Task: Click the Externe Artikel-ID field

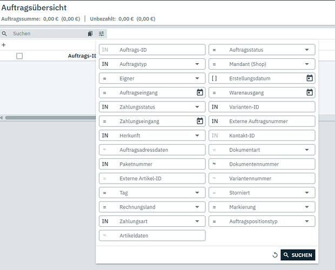Action: coord(152,178)
